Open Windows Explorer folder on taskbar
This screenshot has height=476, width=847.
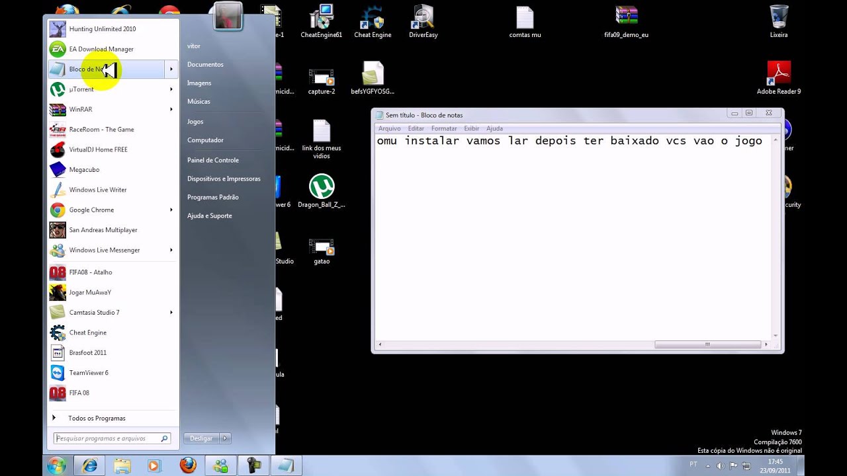pyautogui.click(x=122, y=466)
